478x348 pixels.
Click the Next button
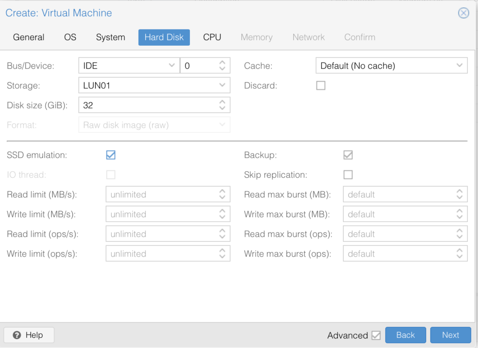pos(450,335)
